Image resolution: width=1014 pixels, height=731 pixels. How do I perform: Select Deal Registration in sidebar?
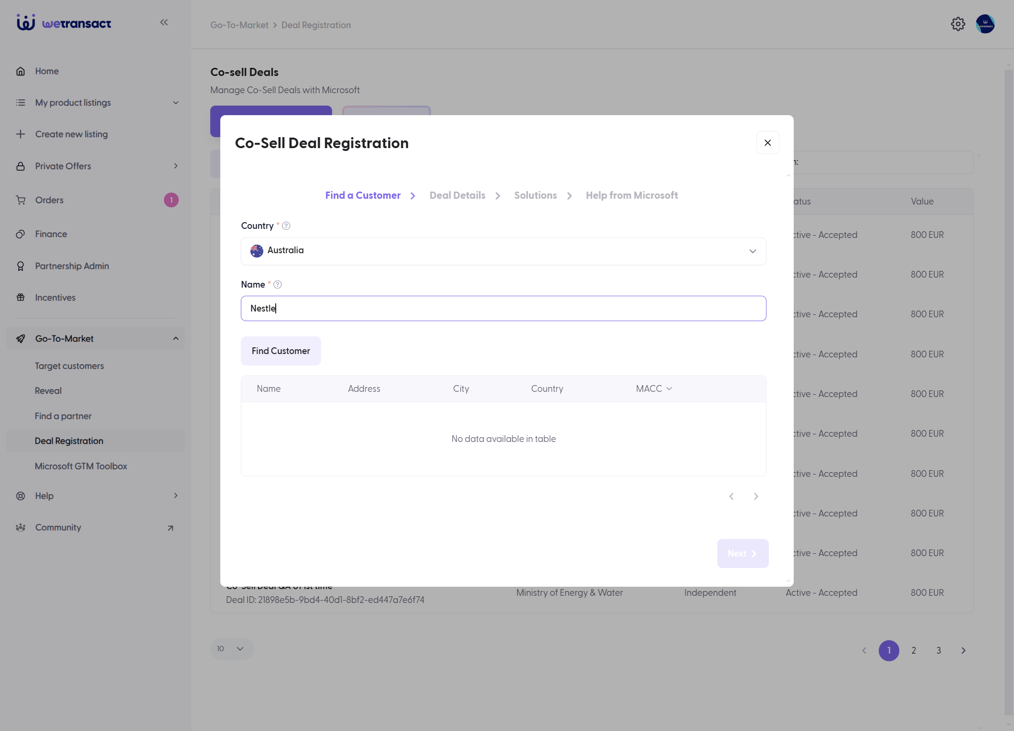tap(96, 441)
